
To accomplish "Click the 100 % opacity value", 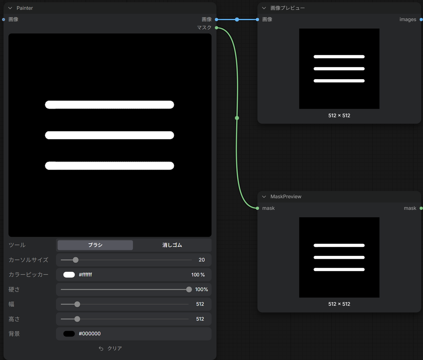I will [198, 275].
